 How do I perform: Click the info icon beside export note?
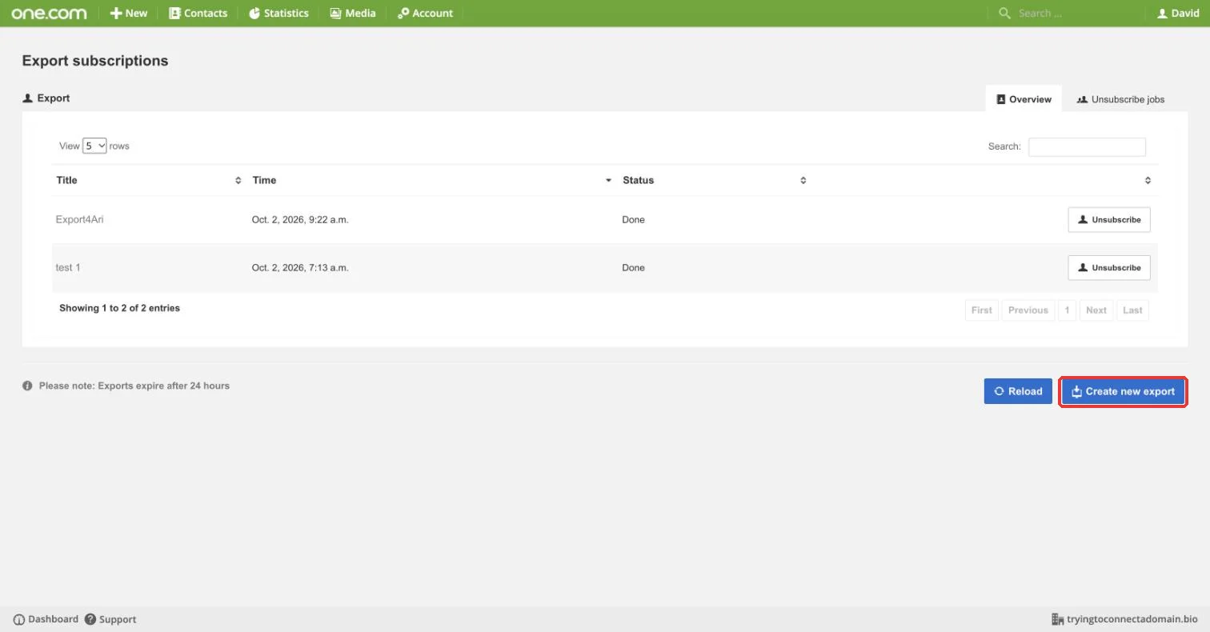pyautogui.click(x=27, y=386)
